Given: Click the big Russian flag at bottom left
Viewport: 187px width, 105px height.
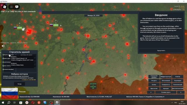Looking at the screenshot, I should click(10, 93).
